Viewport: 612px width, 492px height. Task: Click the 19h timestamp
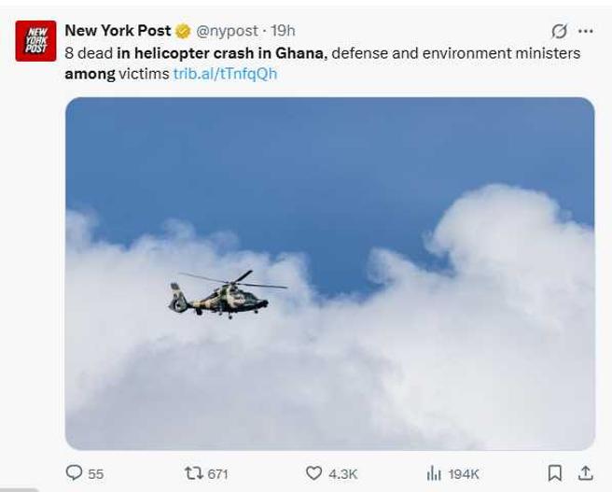click(283, 32)
